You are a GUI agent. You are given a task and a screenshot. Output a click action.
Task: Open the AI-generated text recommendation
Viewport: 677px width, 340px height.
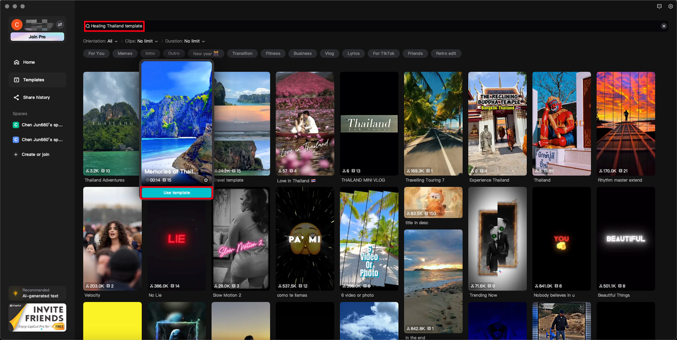(x=37, y=293)
